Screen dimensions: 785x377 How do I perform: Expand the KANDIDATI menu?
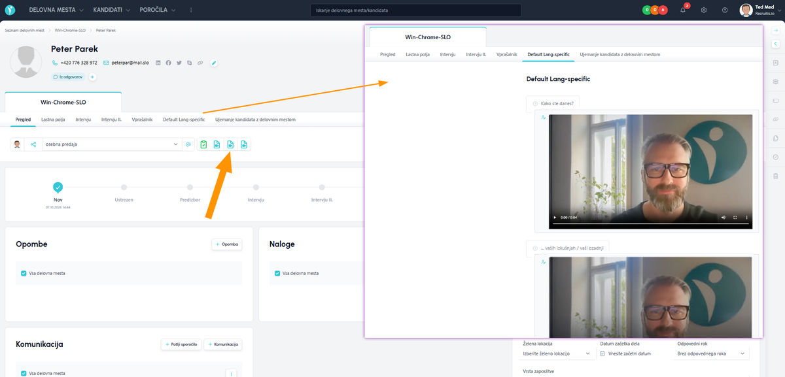(x=111, y=10)
